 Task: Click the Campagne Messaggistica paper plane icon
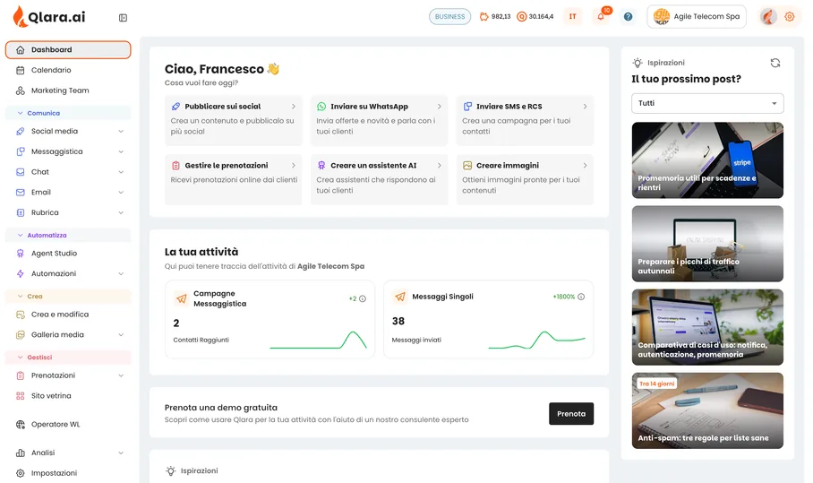coord(182,298)
